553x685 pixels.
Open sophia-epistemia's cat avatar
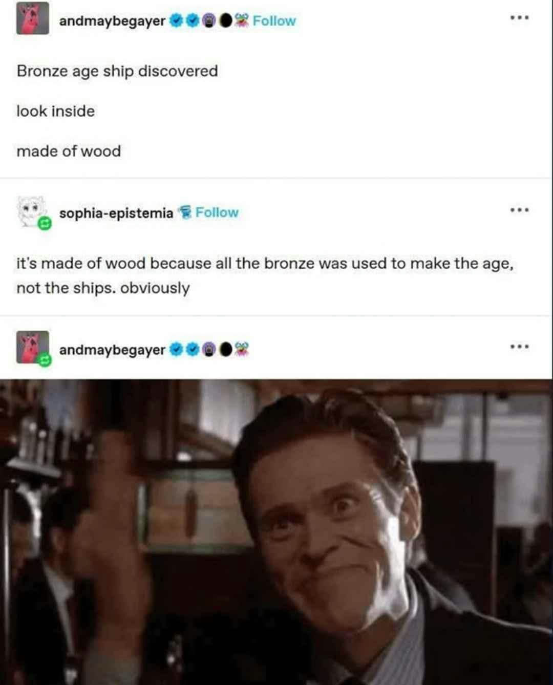point(32,210)
